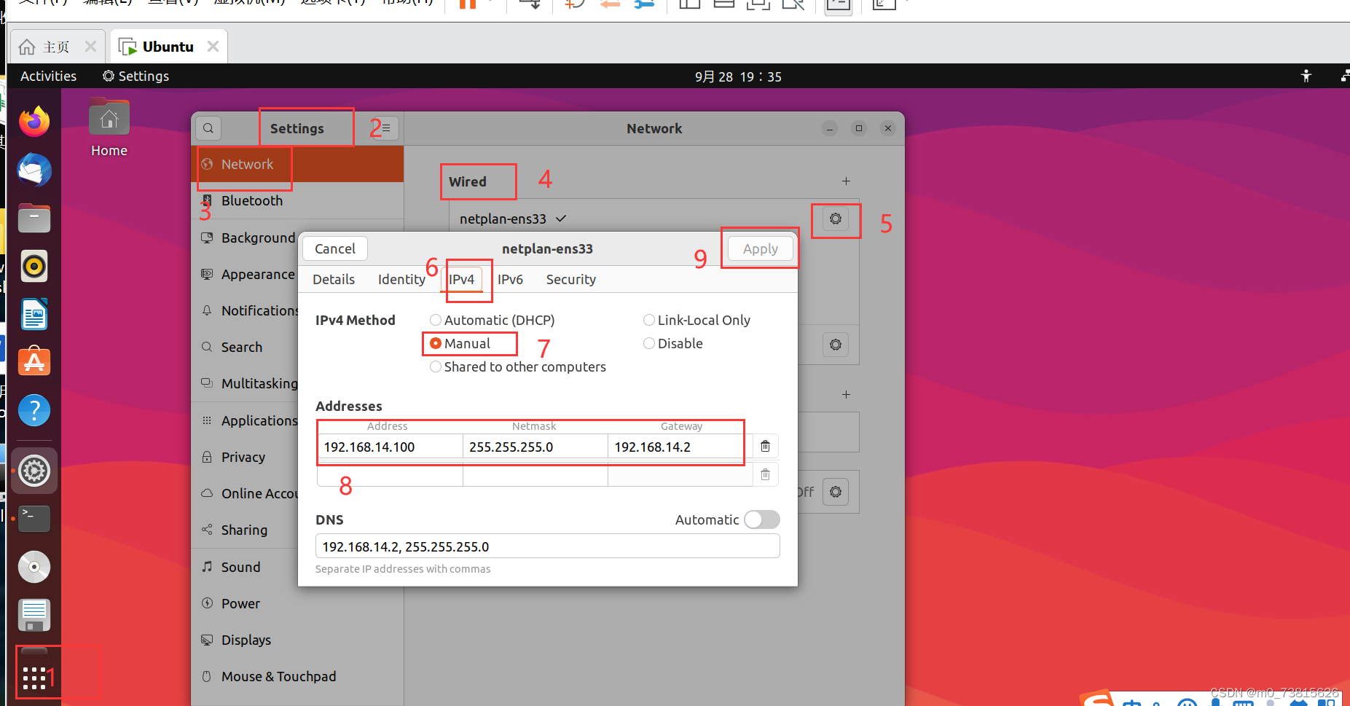Open Firefox from the dock
Screen dimensions: 1350x706
point(34,122)
